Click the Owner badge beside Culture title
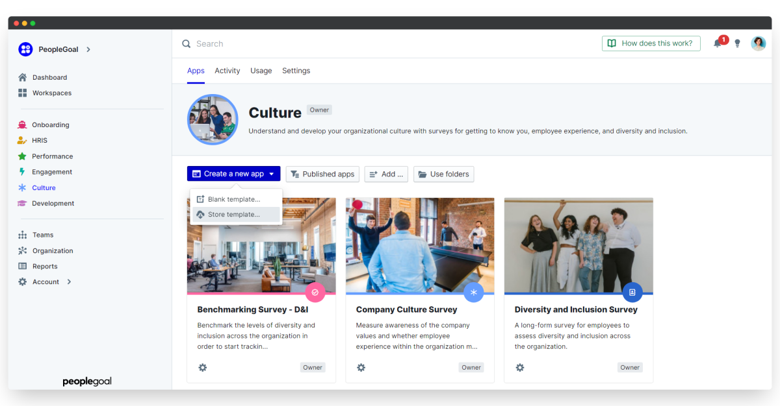Screen dimensions: 780x406 click(x=319, y=110)
